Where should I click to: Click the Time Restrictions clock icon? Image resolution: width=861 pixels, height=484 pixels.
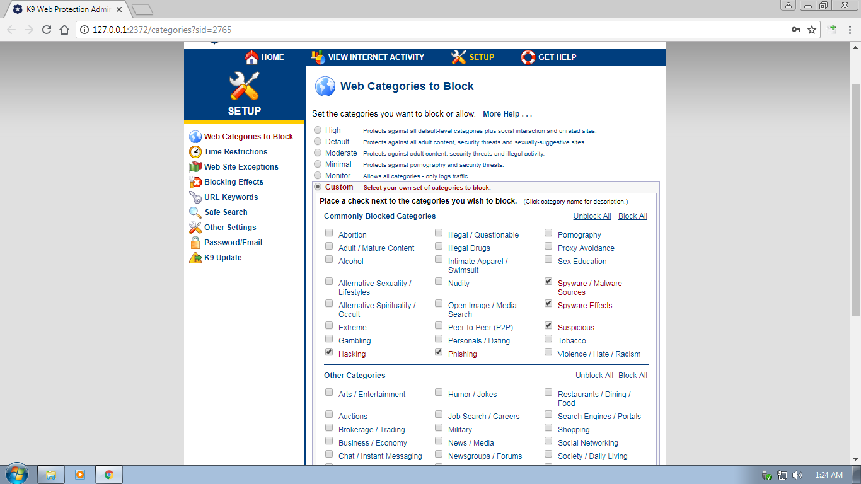(x=195, y=152)
